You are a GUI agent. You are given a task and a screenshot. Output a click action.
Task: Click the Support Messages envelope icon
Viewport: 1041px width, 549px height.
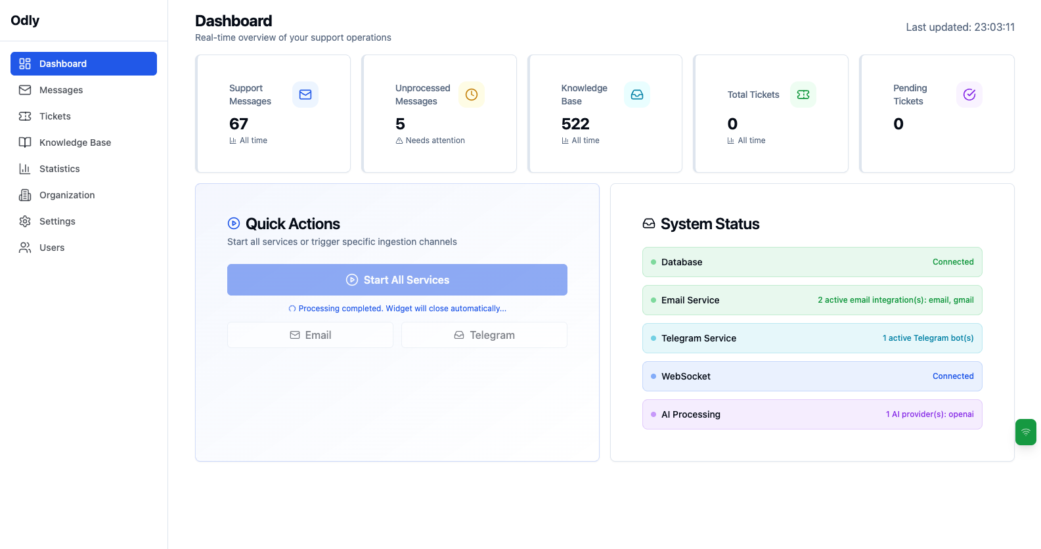point(305,95)
